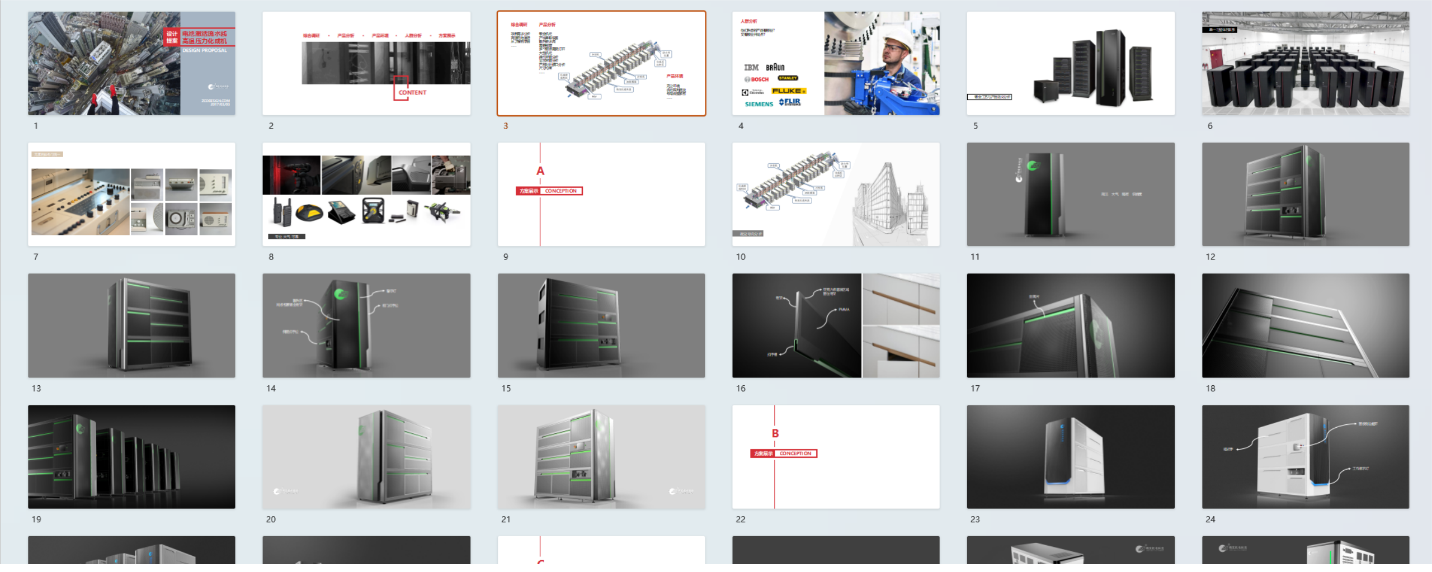Open slide 2 showing the CONTENT overview
Image resolution: width=1432 pixels, height=572 pixels.
click(x=366, y=63)
